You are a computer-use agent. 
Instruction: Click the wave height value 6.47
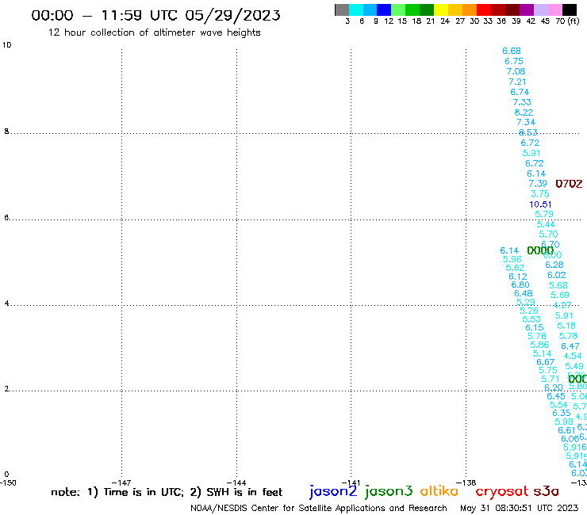570,346
